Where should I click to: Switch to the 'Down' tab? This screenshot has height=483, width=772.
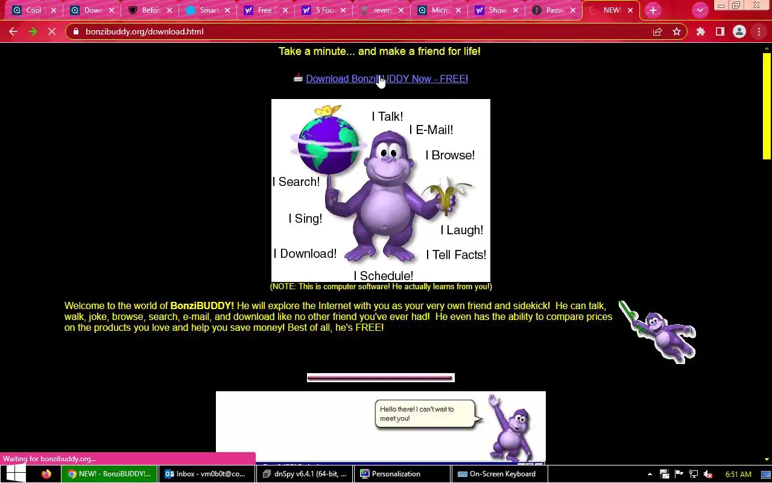pyautogui.click(x=92, y=10)
